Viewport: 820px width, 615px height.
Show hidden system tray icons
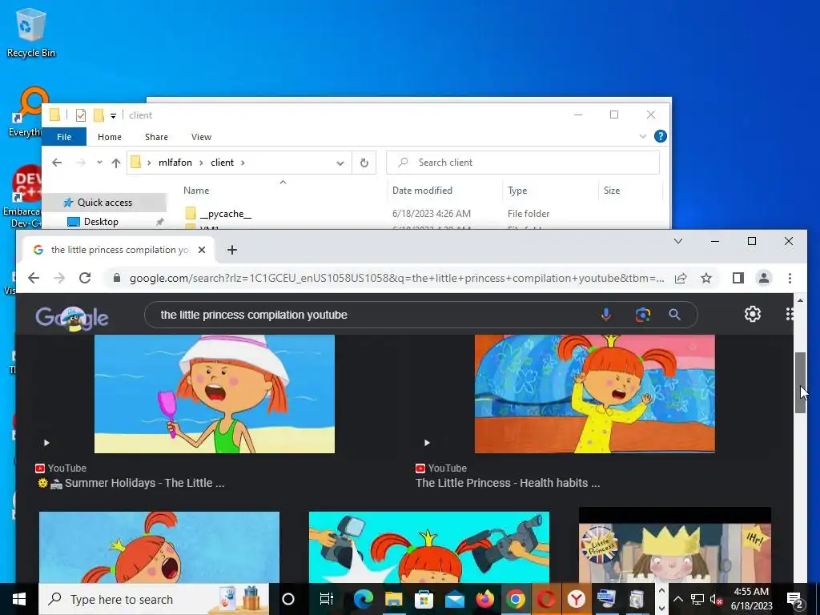[677, 599]
